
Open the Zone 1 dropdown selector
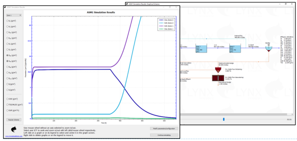tap(14, 15)
